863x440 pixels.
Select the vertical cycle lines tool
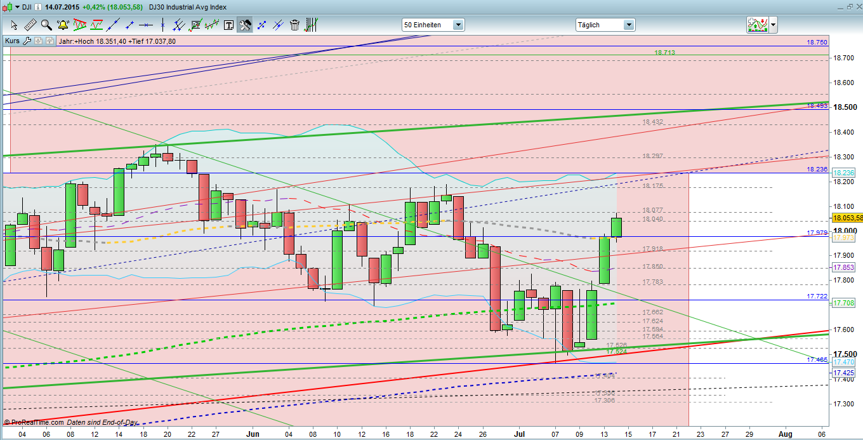click(x=311, y=25)
